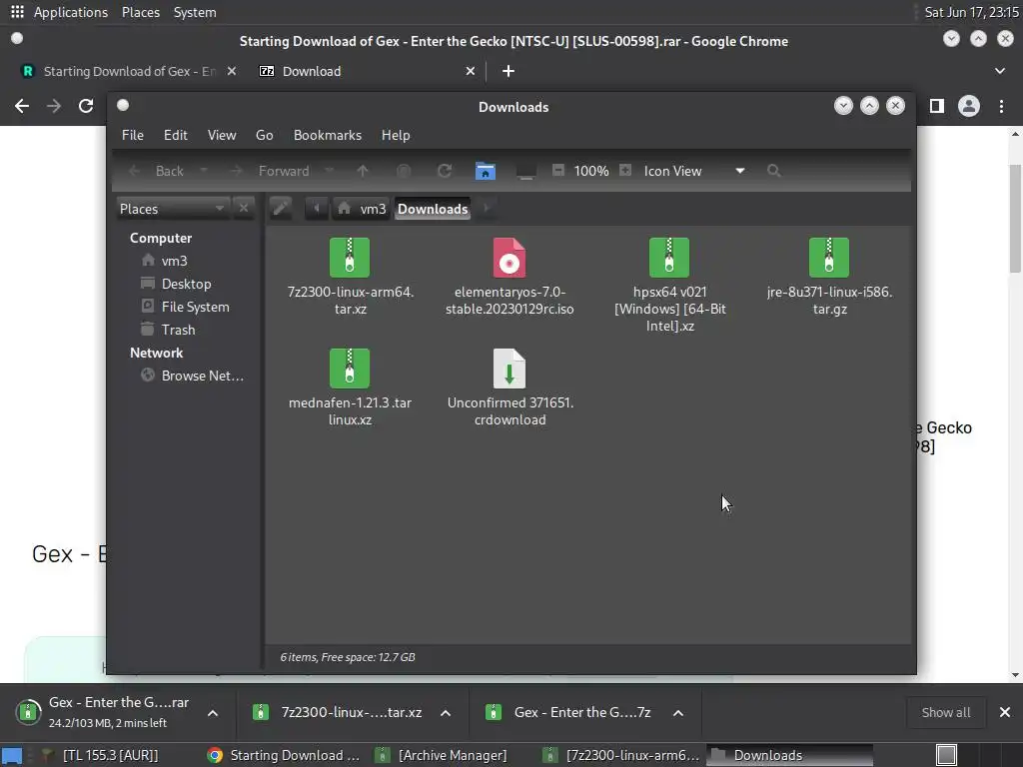
Task: Reload the Chrome page
Action: tap(86, 106)
